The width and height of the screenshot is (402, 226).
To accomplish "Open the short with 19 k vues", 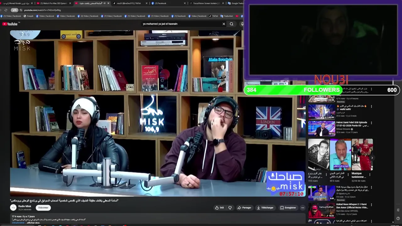I will pos(318,154).
